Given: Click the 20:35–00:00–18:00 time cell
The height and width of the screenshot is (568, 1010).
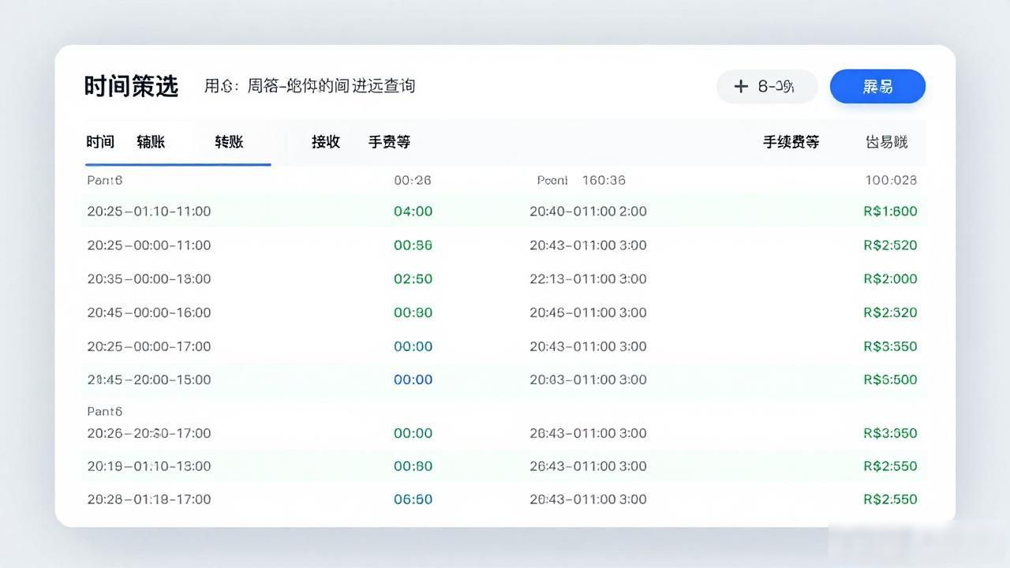Looking at the screenshot, I should tap(149, 278).
